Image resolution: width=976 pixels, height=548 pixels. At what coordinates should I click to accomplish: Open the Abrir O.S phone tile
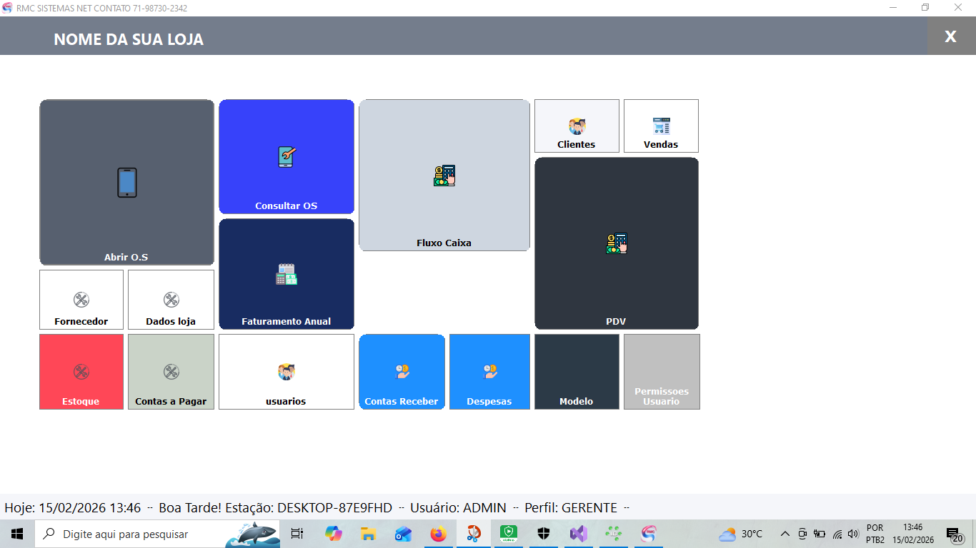pos(126,183)
